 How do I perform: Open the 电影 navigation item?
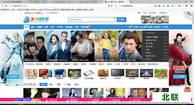pyautogui.click(x=32, y=27)
